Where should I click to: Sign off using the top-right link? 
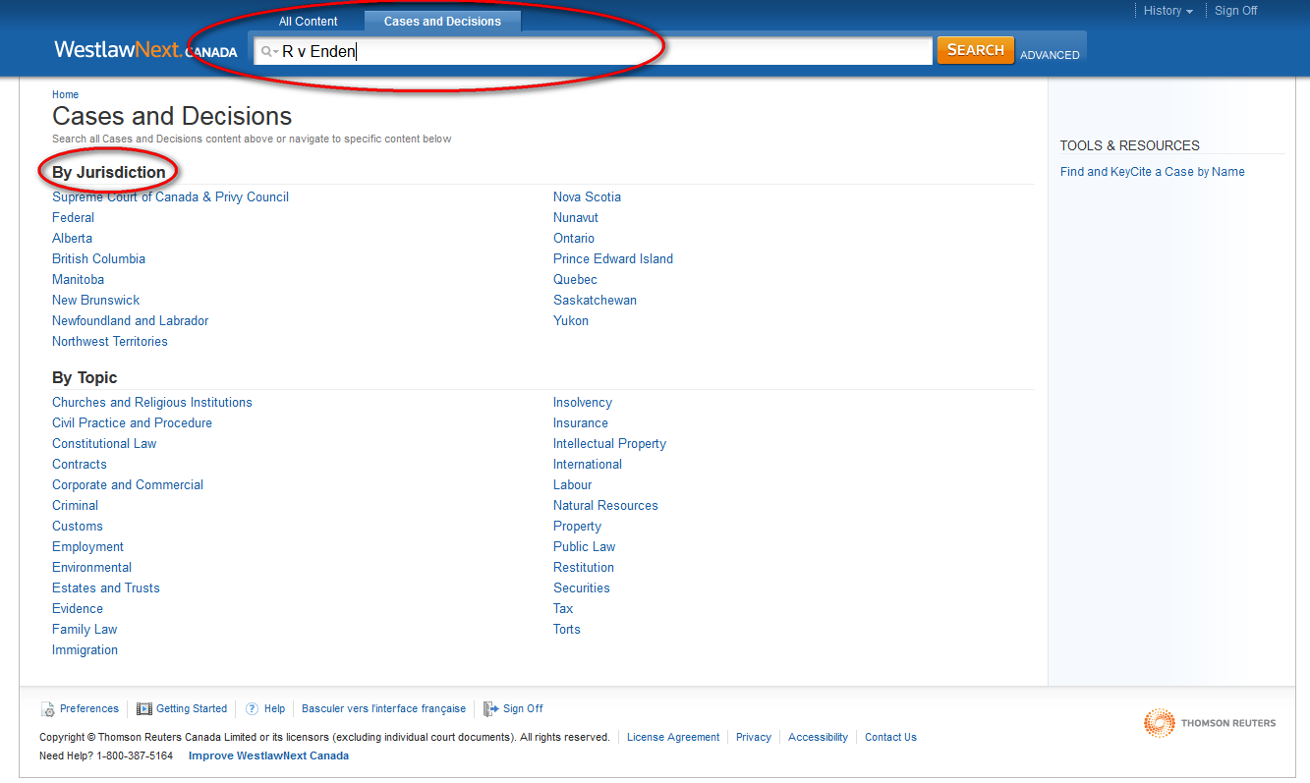tap(1235, 11)
